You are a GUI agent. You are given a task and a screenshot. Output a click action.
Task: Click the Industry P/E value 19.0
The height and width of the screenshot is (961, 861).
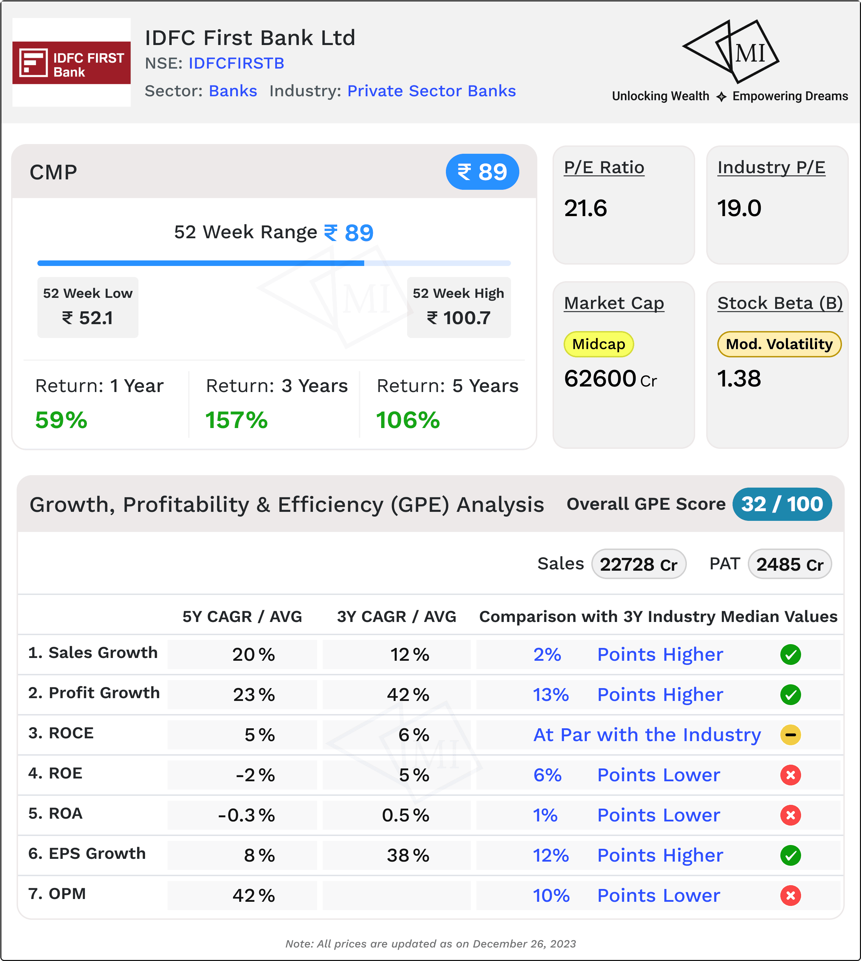click(x=739, y=209)
